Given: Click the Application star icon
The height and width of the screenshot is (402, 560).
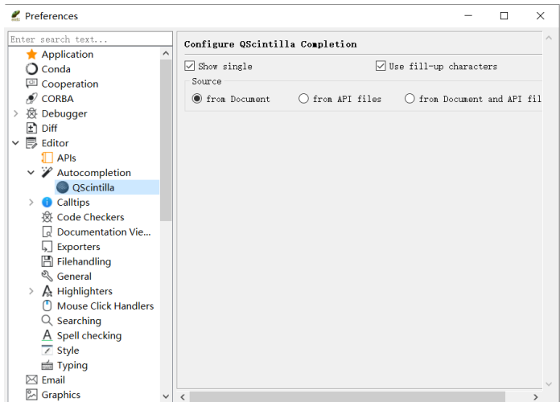Looking at the screenshot, I should (31, 54).
